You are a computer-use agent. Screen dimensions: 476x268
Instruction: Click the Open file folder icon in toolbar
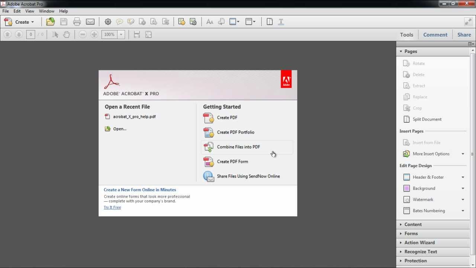[x=50, y=22]
